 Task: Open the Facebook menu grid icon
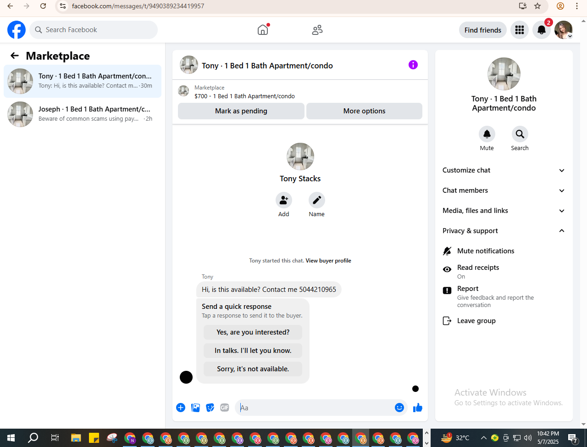[x=520, y=30]
